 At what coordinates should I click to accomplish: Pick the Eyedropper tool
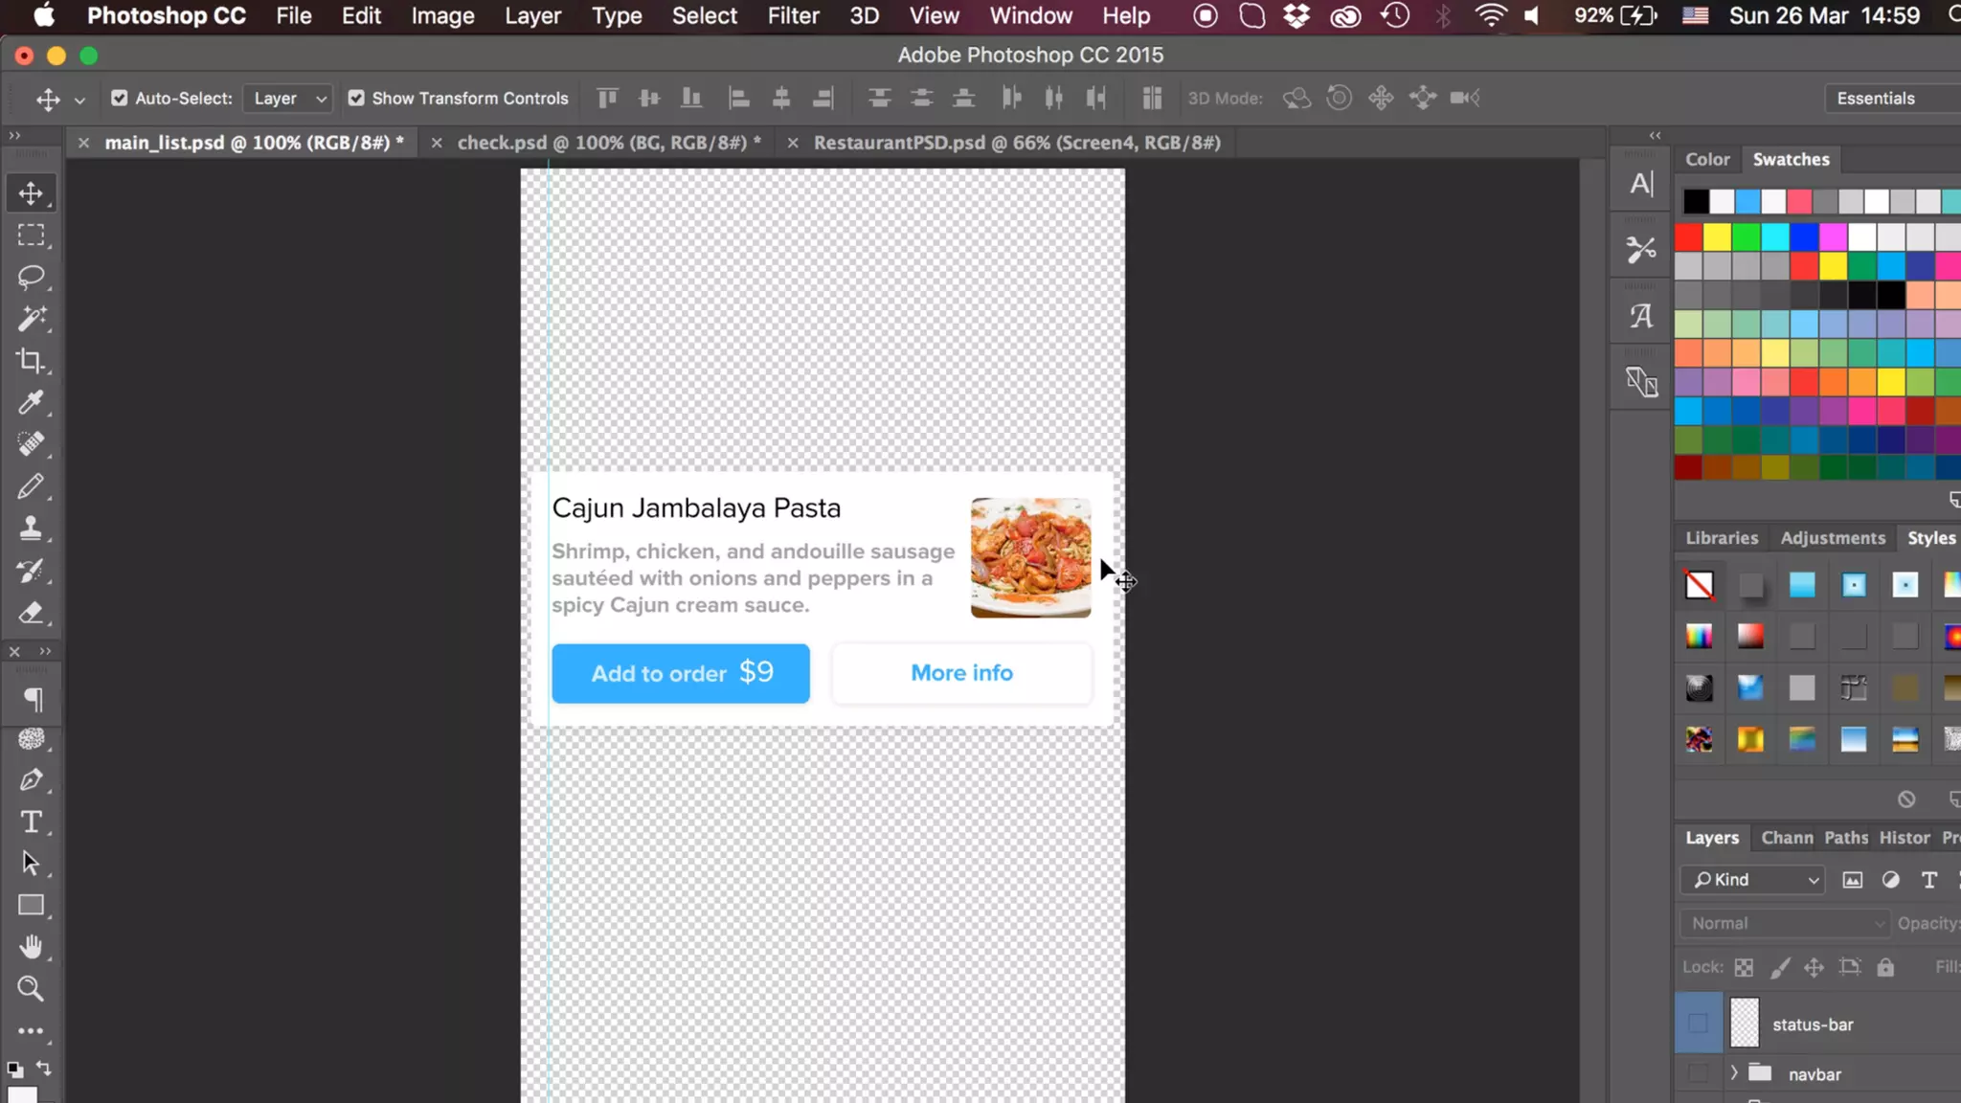pos(31,402)
